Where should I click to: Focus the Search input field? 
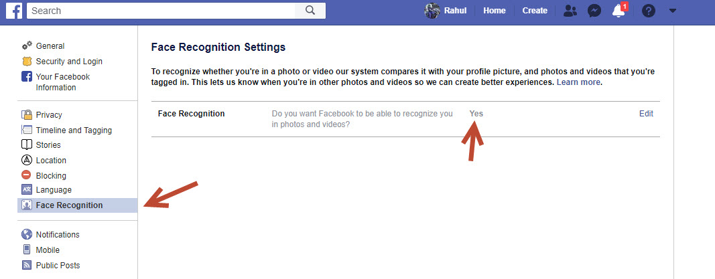161,11
